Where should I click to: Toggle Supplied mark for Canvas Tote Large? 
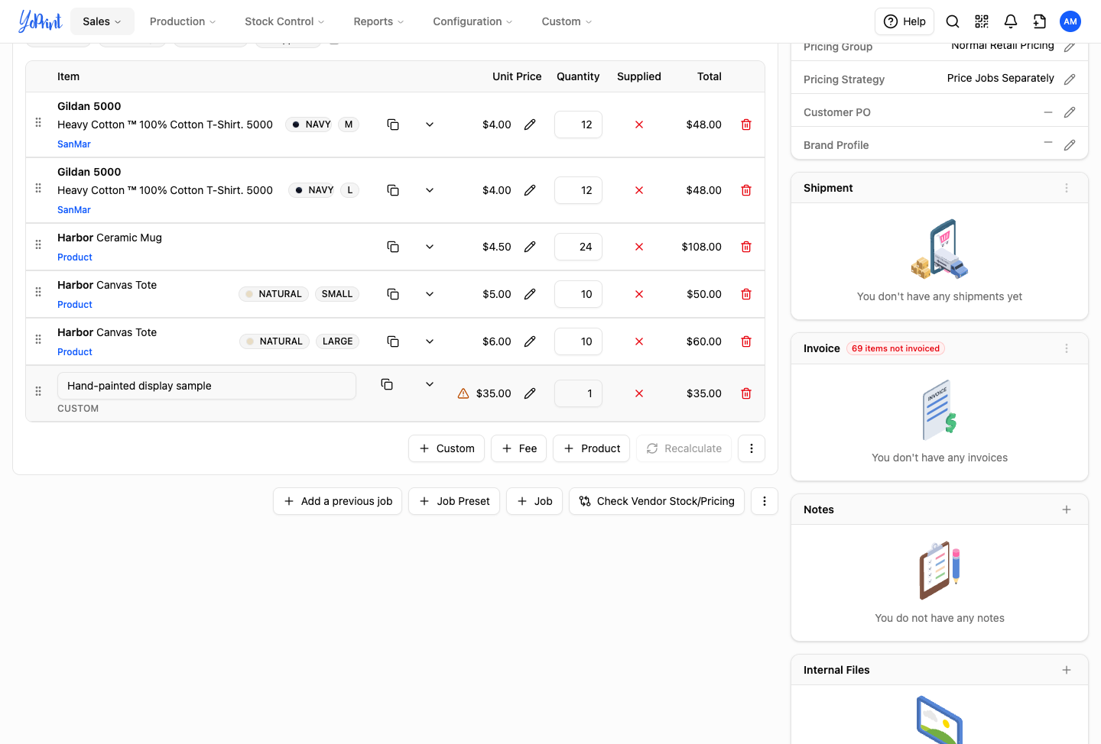pyautogui.click(x=639, y=341)
